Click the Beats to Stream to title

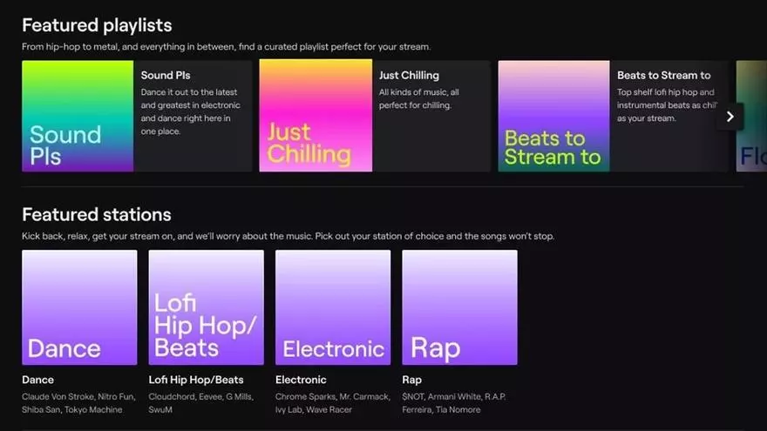663,76
